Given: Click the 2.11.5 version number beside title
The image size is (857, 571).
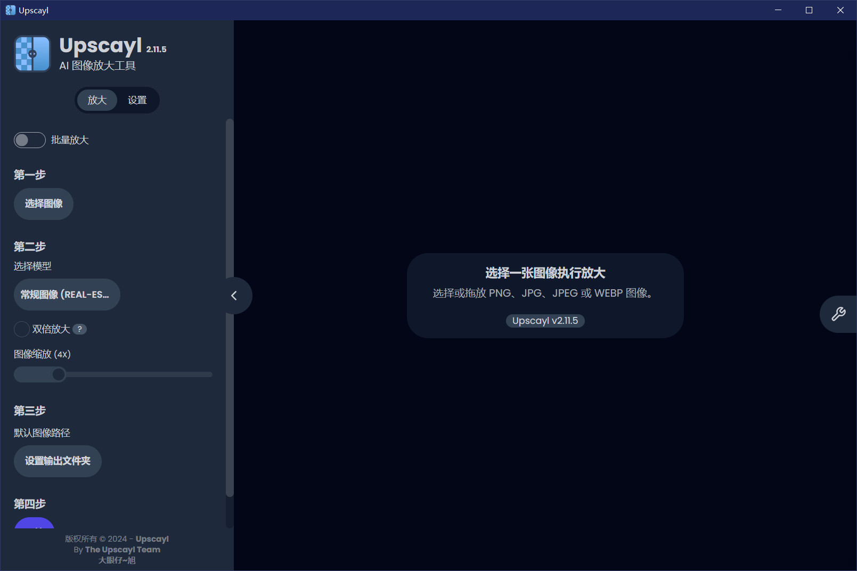Looking at the screenshot, I should [x=156, y=49].
